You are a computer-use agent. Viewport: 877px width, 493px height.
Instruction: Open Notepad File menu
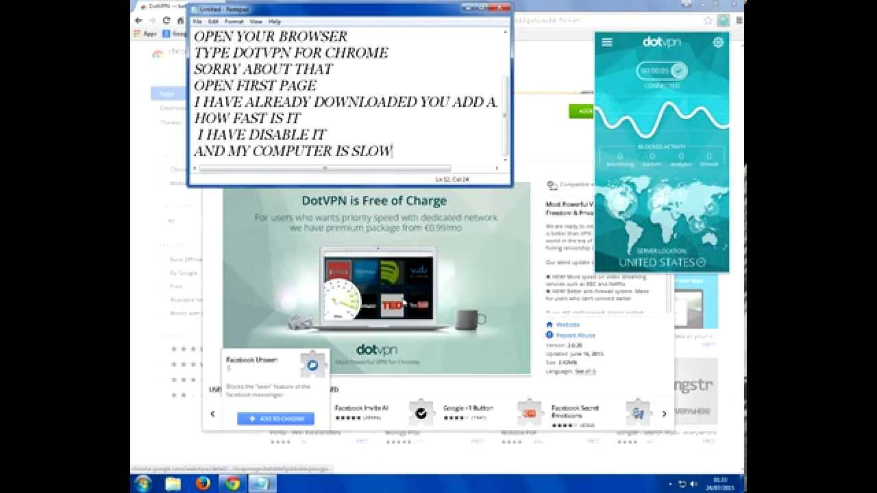(x=197, y=22)
